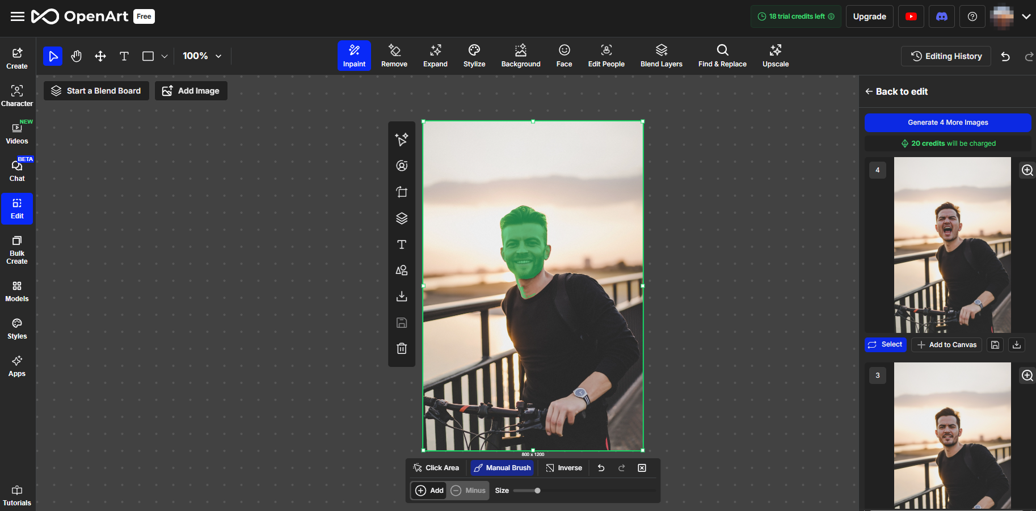The width and height of the screenshot is (1036, 511).
Task: Open the YouTube channel link
Action: 911,16
